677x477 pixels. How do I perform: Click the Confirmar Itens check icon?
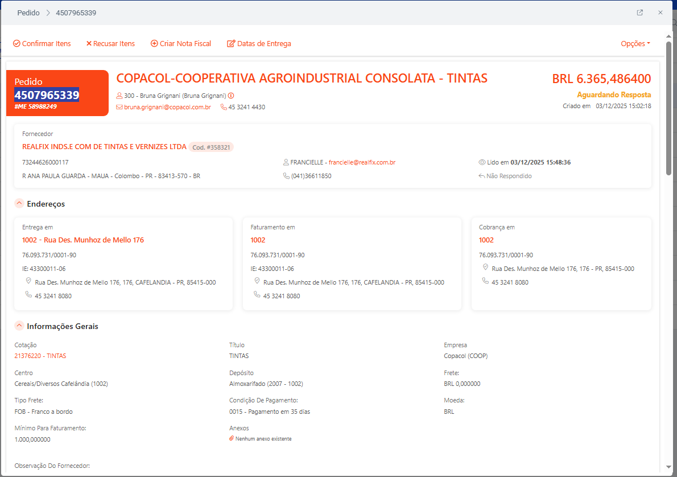16,44
